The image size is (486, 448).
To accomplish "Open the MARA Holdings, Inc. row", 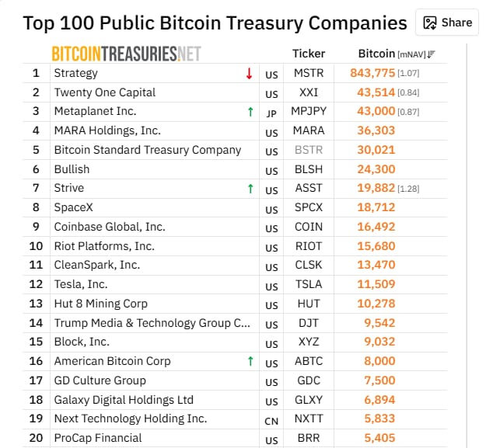I will (235, 130).
